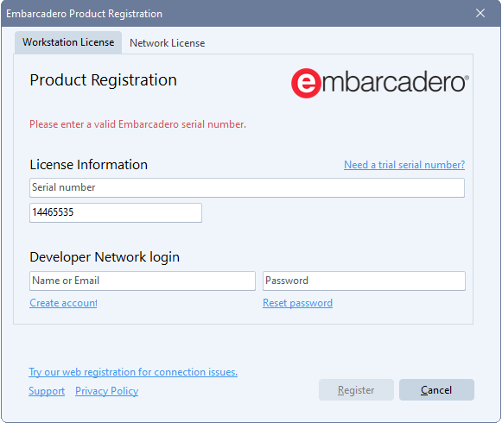Viewport: 502px width, 423px height.
Task: Click the Embarcadero logo
Action: (380, 83)
